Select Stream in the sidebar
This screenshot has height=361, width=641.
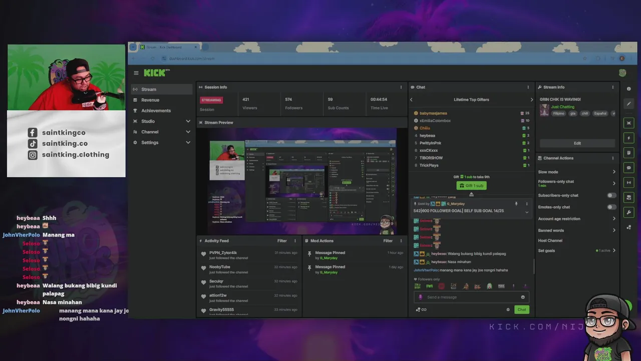pyautogui.click(x=162, y=89)
